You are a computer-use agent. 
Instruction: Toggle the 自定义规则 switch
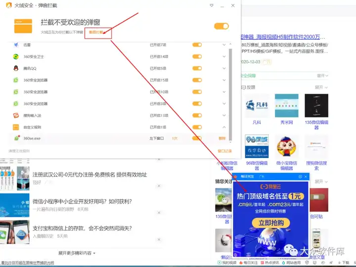click(x=197, y=127)
